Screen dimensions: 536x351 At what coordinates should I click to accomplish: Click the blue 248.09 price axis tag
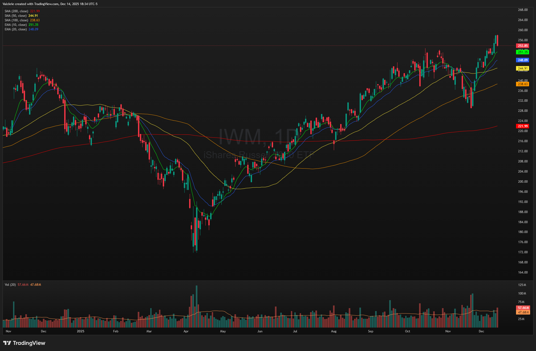(522, 60)
